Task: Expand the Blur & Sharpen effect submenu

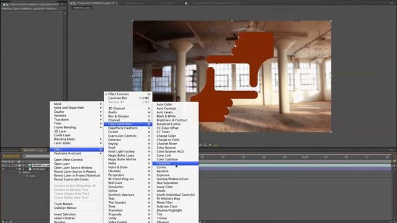Action: tap(128, 116)
